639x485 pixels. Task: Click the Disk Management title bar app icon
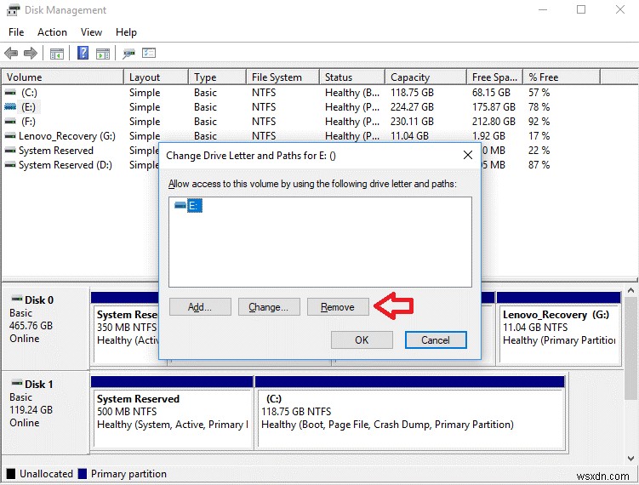pyautogui.click(x=13, y=9)
